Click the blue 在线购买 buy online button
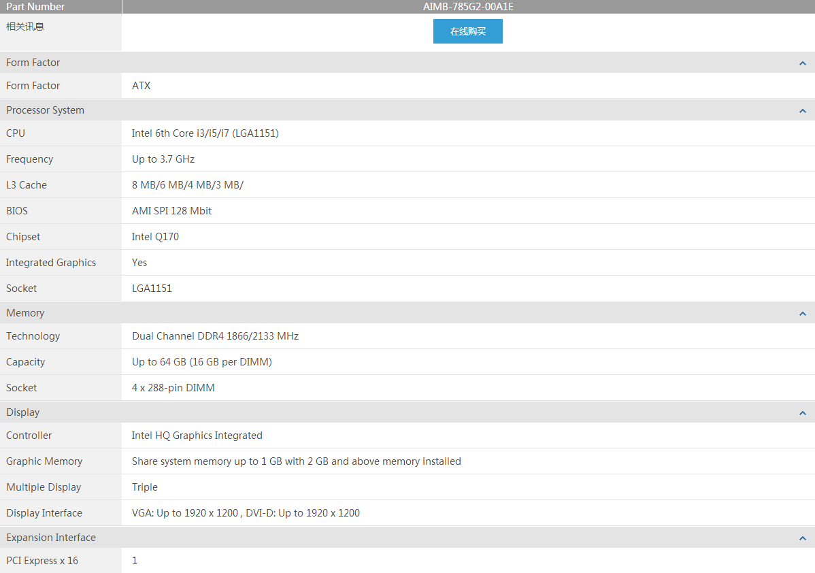The image size is (815, 573). (468, 31)
